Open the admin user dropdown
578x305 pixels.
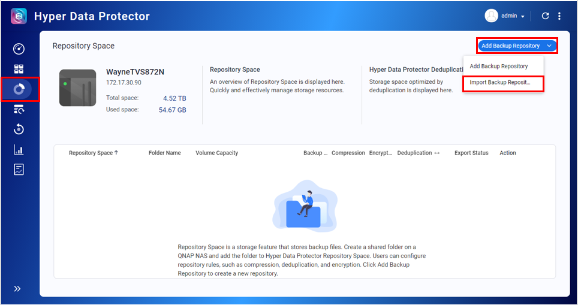click(x=505, y=16)
